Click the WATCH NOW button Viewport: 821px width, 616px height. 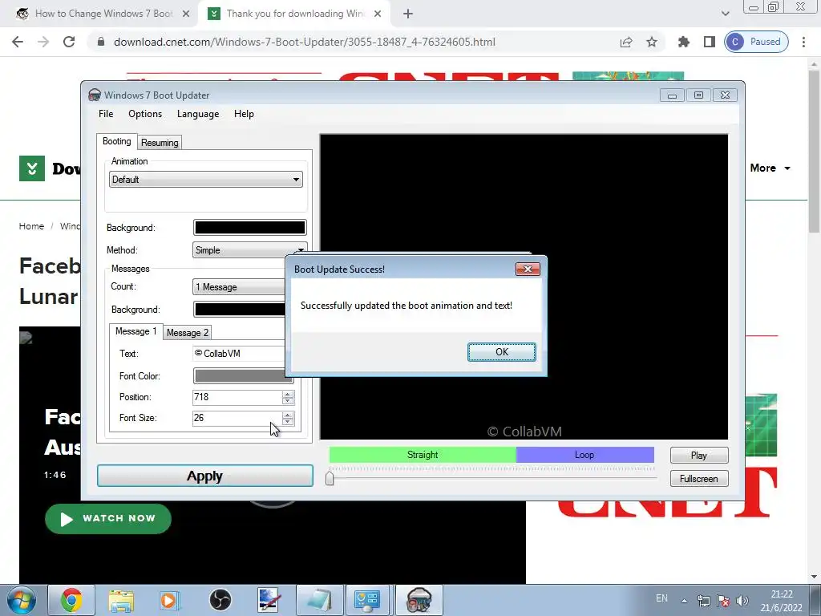(108, 519)
